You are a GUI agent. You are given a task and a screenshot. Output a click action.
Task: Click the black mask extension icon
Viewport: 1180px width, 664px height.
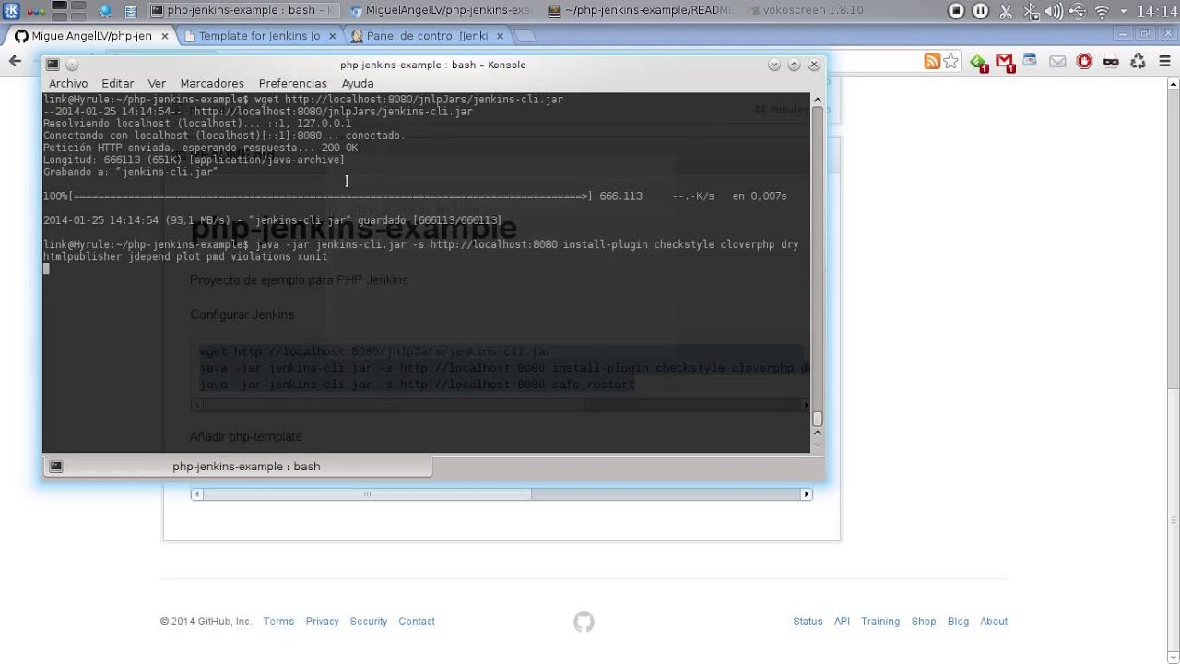pos(1111,61)
